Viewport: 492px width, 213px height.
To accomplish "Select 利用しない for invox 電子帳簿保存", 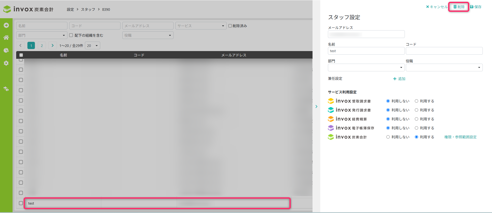I will (388, 128).
